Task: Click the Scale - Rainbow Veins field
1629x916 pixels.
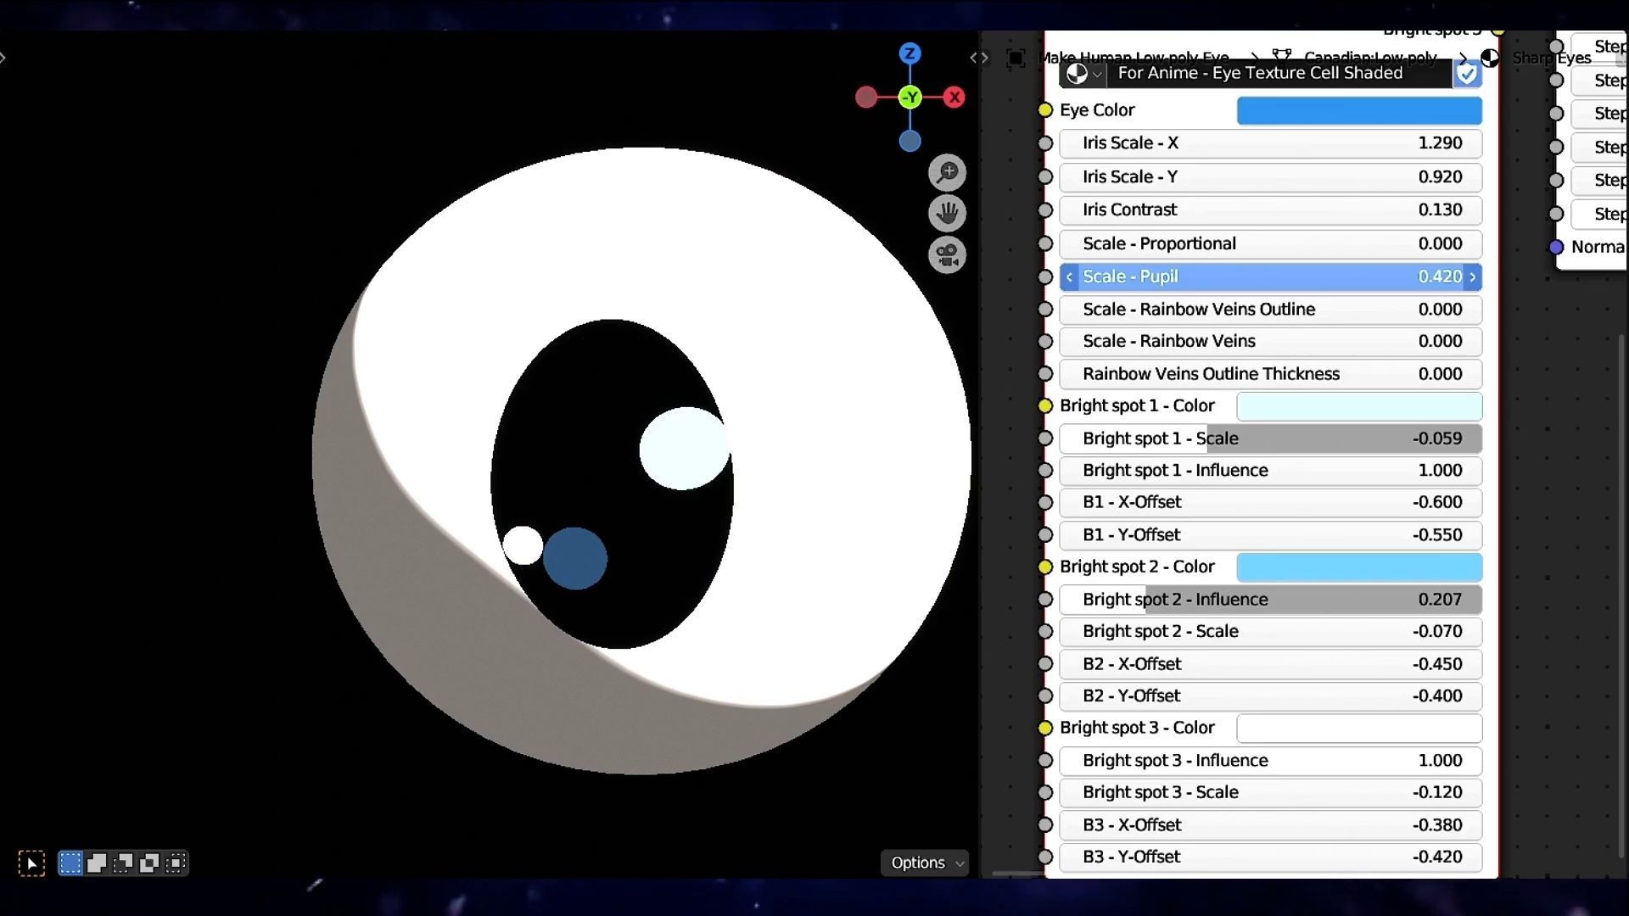Action: pyautogui.click(x=1271, y=342)
